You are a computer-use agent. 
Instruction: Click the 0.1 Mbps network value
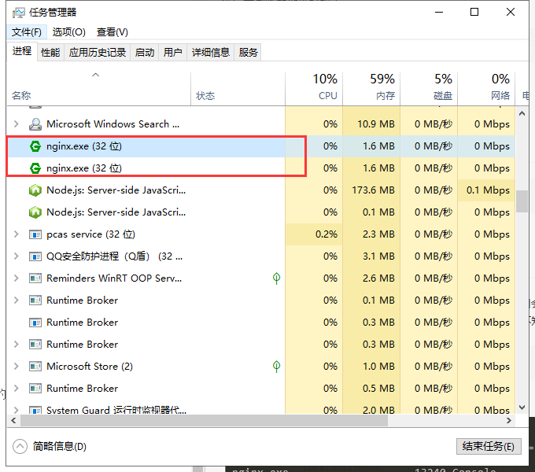pyautogui.click(x=488, y=190)
